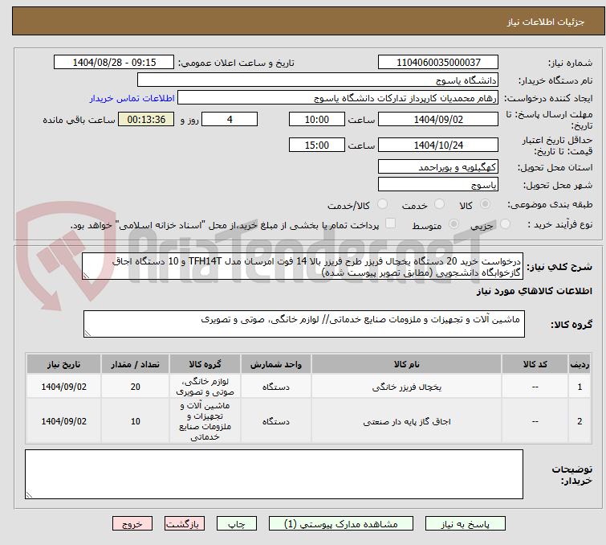The width and height of the screenshot is (606, 545).
Task: Click the چاپ print button
Action: click(x=237, y=524)
